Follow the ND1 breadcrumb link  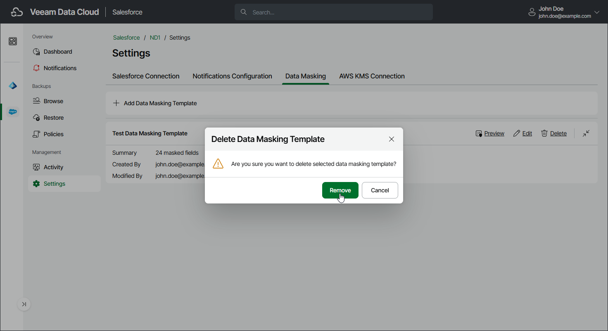155,38
